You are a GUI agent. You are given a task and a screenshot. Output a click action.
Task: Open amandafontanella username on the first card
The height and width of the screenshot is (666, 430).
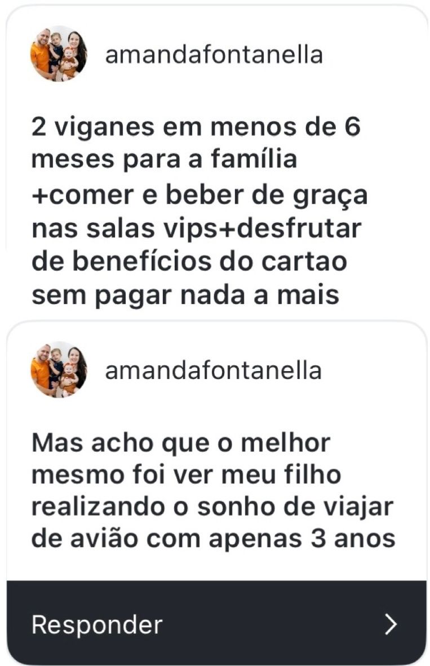[x=214, y=55]
